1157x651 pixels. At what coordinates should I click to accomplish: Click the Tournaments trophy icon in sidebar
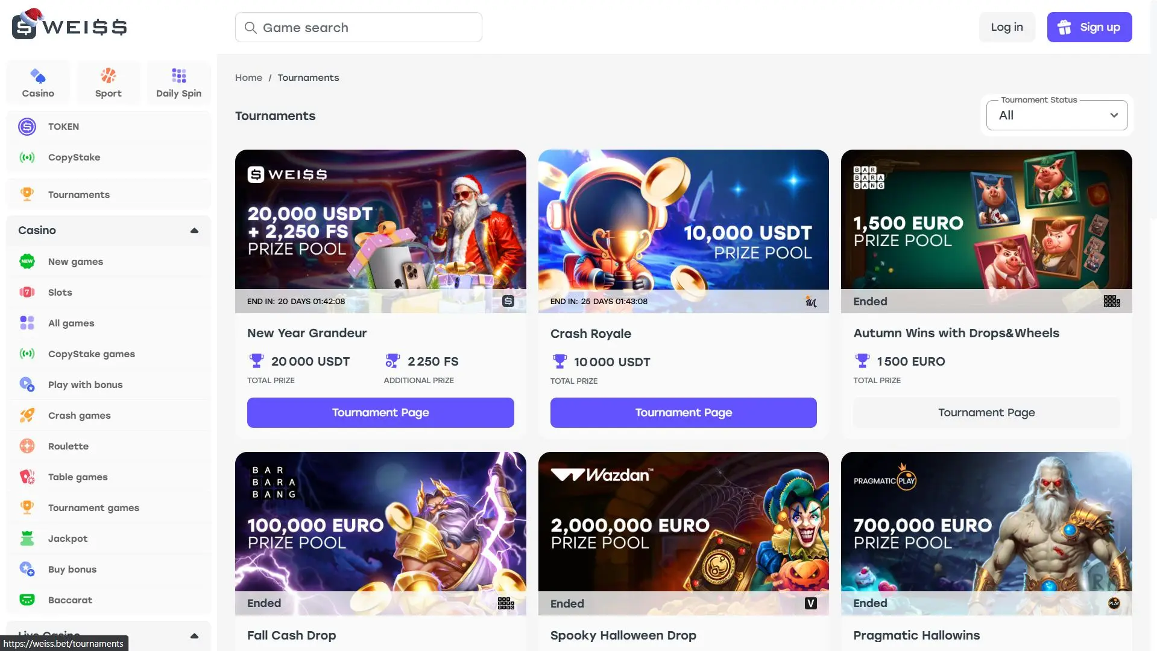coord(27,194)
